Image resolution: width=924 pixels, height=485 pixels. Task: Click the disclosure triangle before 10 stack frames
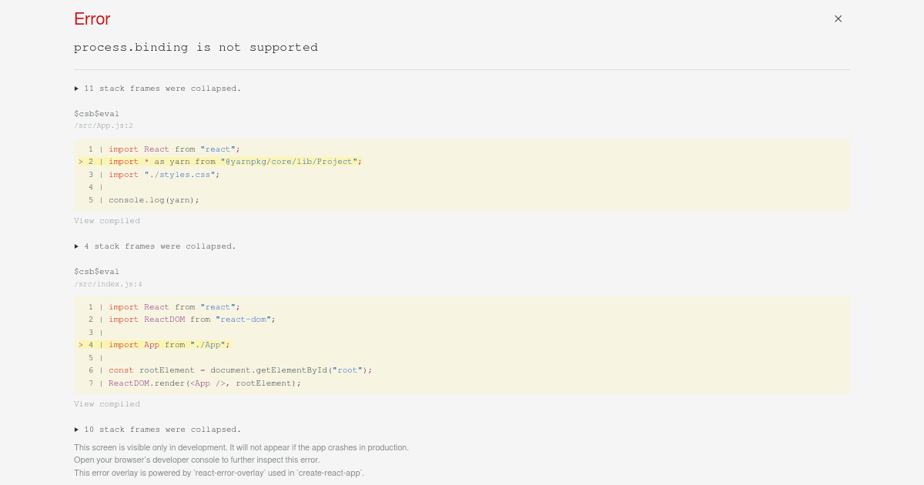click(x=77, y=429)
